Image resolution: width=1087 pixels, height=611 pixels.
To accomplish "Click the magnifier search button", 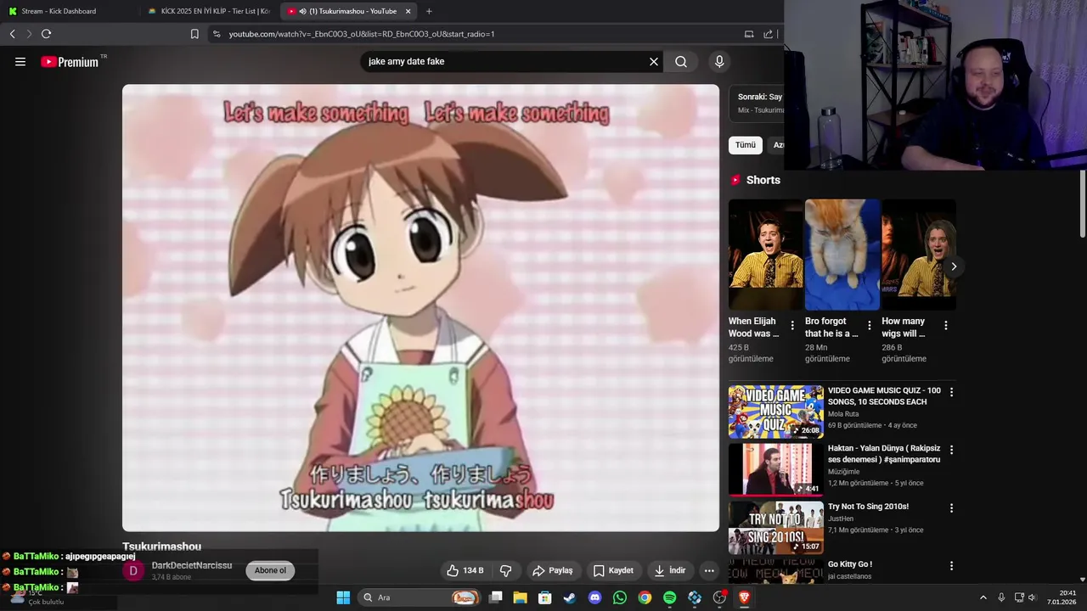I will 681,61.
